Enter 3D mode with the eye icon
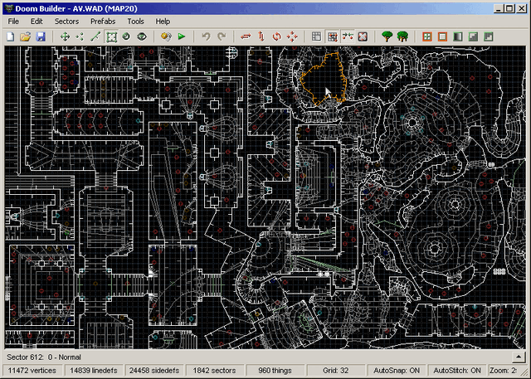This screenshot has width=531, height=379. tap(142, 36)
